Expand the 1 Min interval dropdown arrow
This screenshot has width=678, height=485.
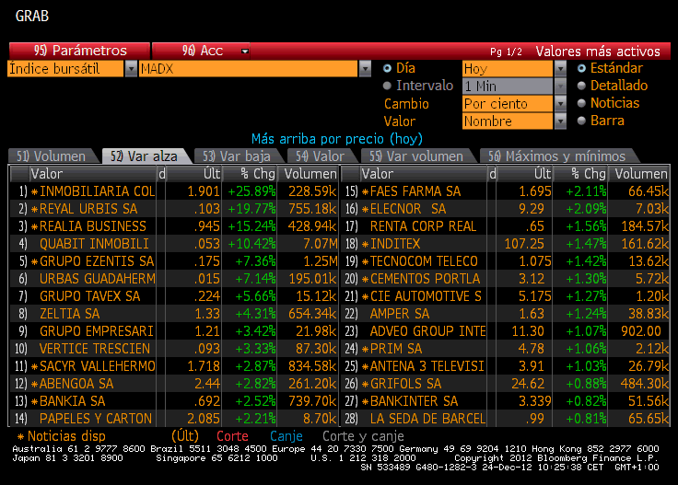560,86
